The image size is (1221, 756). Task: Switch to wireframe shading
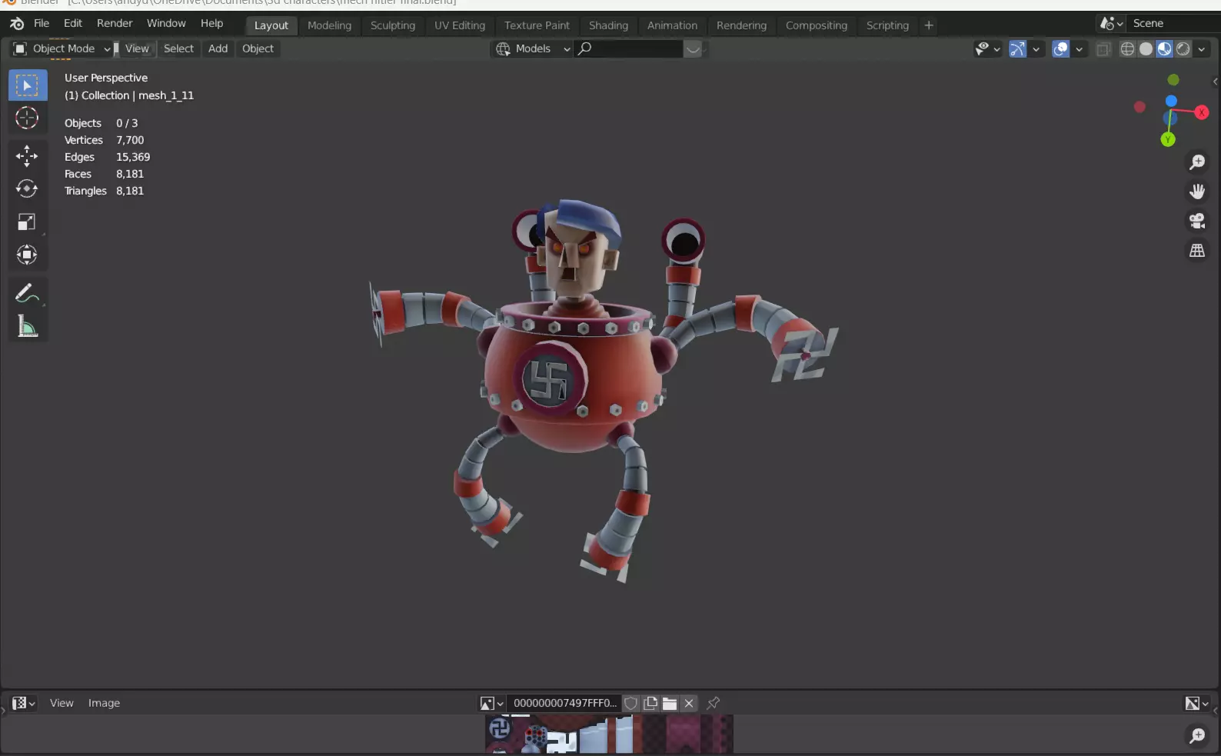pos(1127,49)
